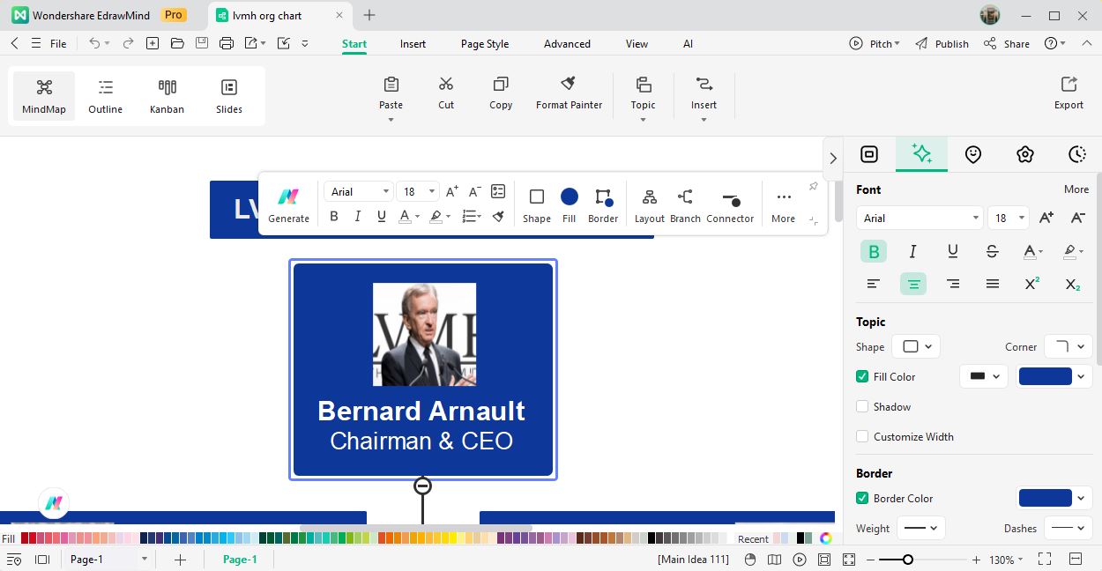Open zoom percentage dropdown
This screenshot has height=571, width=1102.
tap(1005, 560)
